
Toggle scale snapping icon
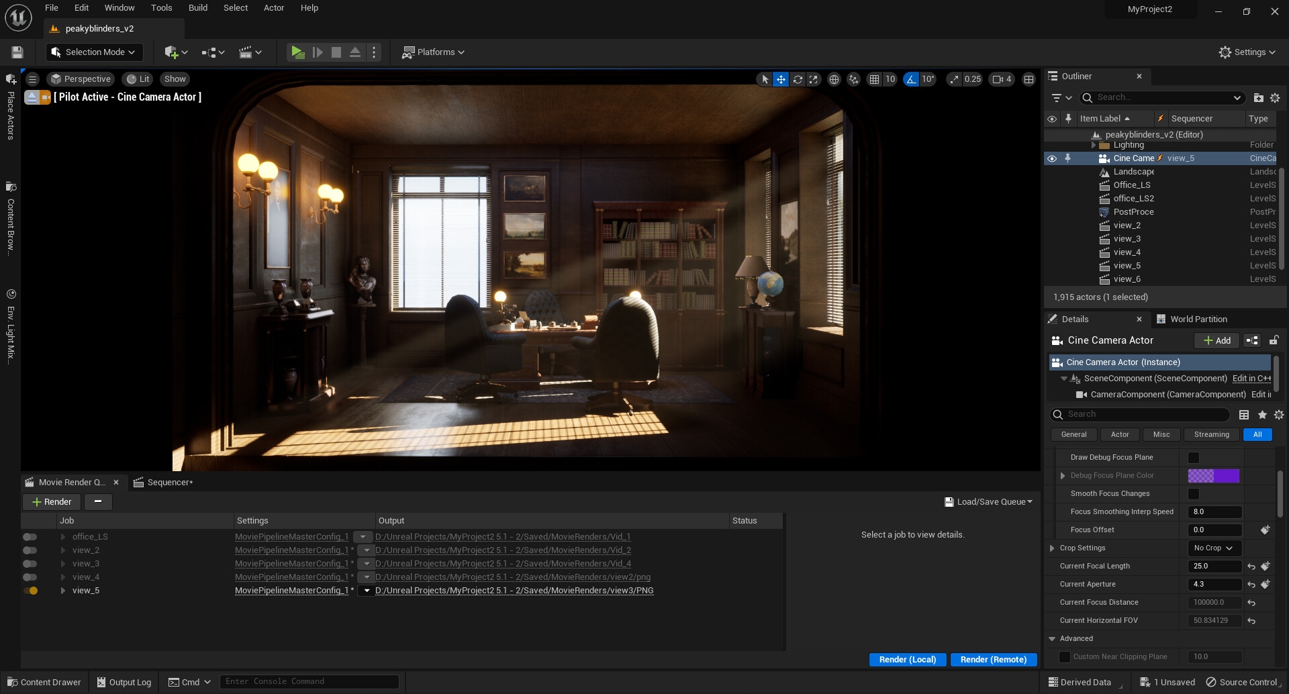point(954,79)
